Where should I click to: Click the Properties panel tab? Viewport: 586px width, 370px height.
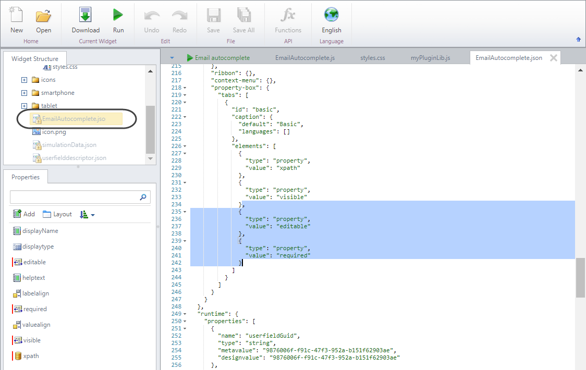tap(26, 177)
